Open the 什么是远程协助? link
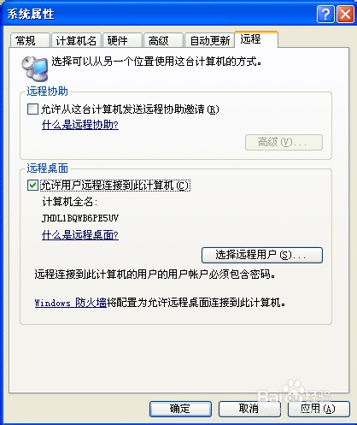The height and width of the screenshot is (425, 357). click(x=80, y=125)
